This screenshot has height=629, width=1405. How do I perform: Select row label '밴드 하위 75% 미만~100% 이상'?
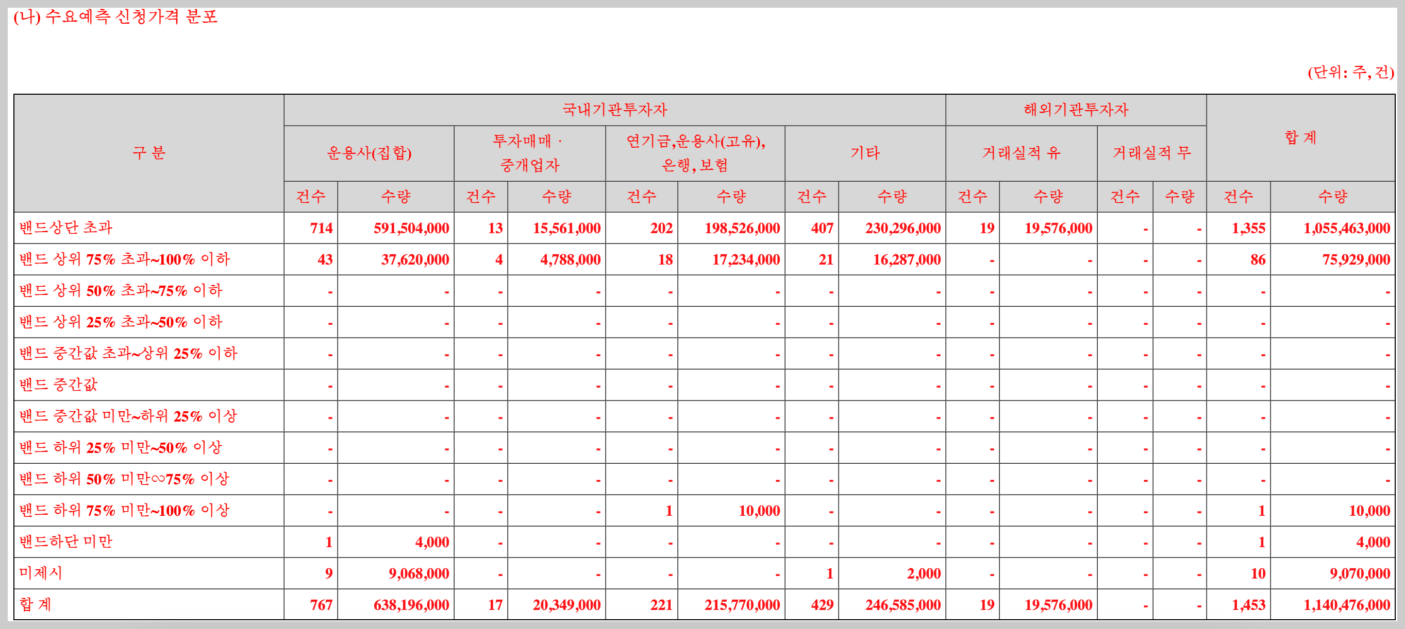coord(125,510)
